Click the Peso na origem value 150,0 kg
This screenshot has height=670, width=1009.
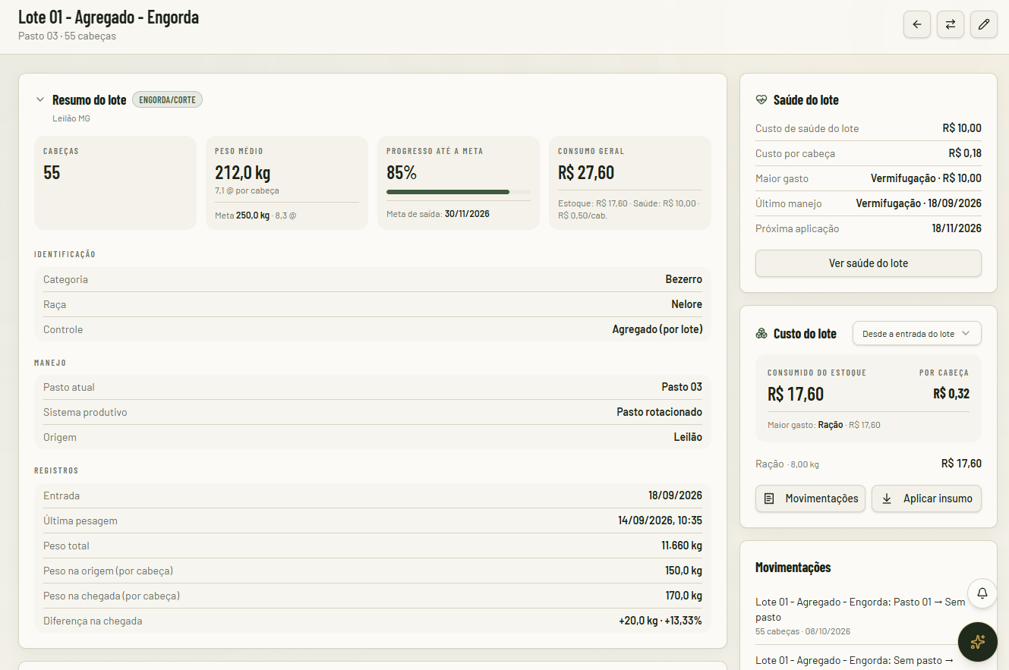(x=683, y=571)
